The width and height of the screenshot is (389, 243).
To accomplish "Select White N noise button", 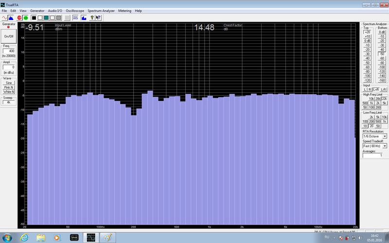I will (9, 92).
